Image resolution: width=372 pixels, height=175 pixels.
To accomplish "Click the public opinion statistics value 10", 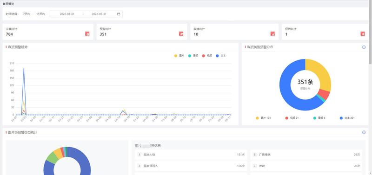I will pos(196,34).
